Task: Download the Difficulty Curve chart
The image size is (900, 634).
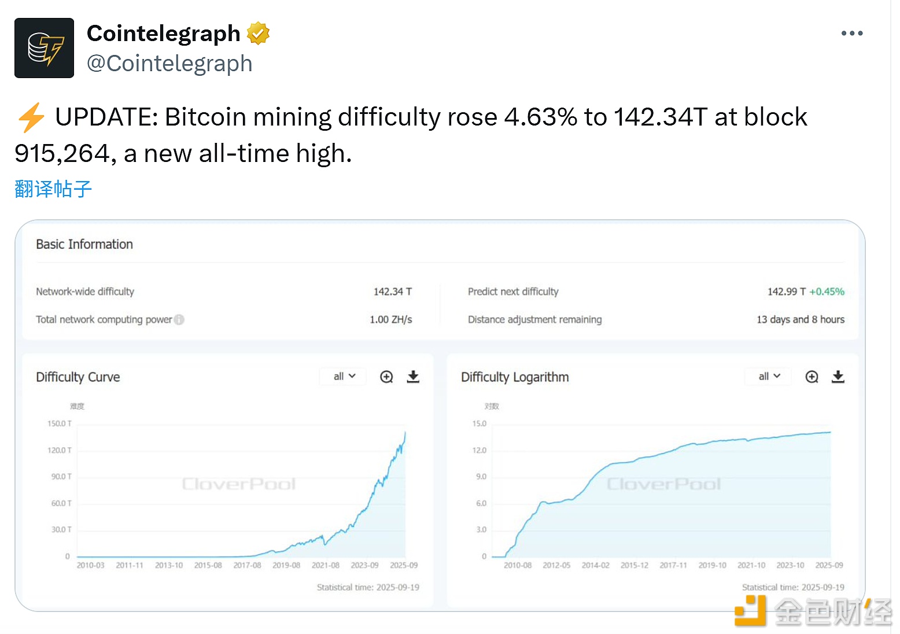Action: [x=413, y=377]
